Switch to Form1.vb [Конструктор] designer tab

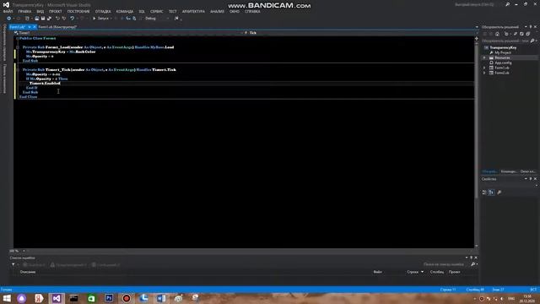(x=57, y=26)
